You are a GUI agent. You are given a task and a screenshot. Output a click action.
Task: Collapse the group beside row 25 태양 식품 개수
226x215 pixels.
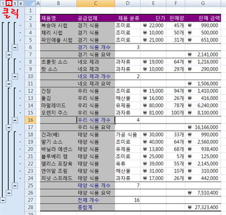(x=15, y=186)
